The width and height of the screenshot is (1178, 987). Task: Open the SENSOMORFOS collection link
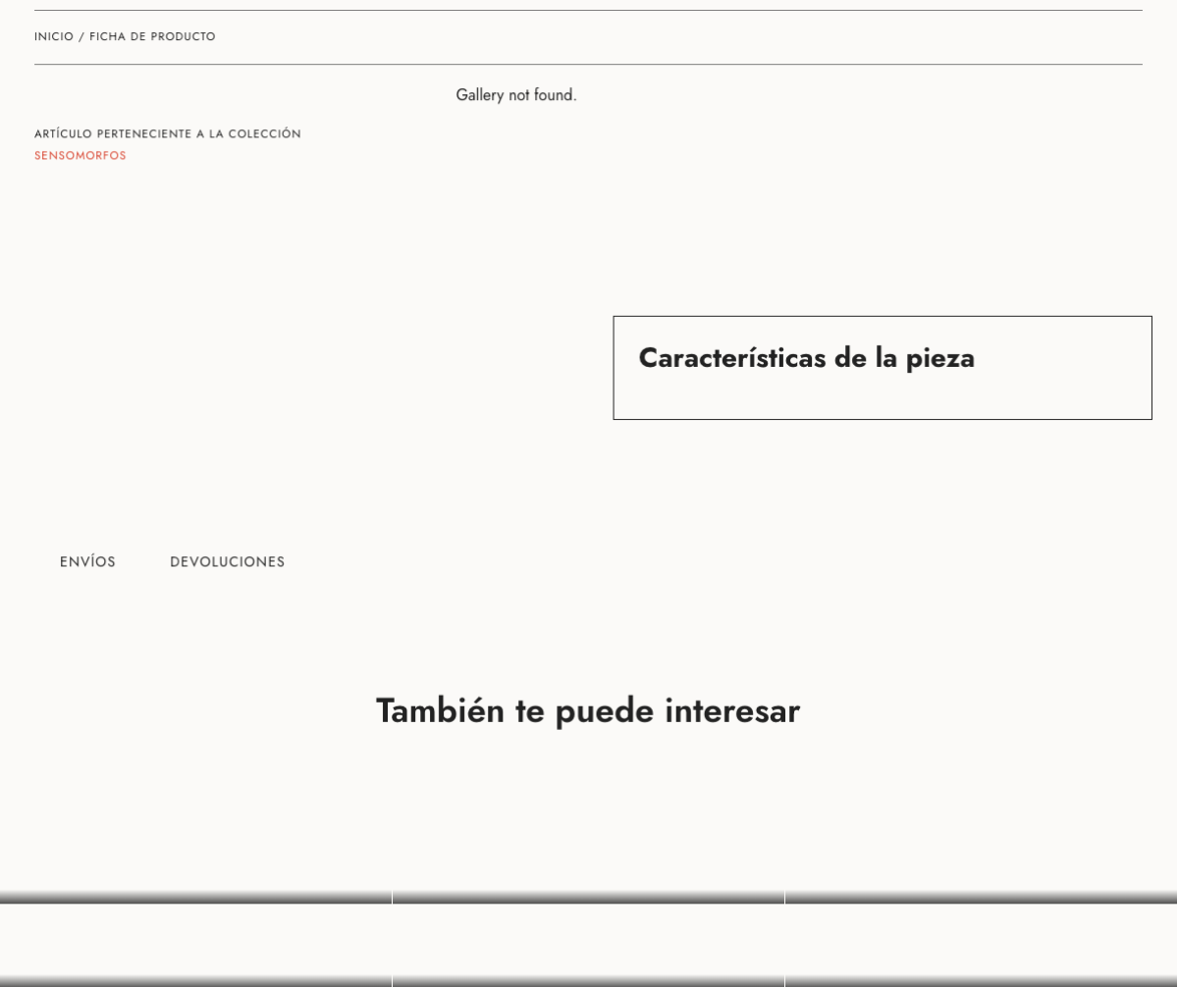(80, 156)
